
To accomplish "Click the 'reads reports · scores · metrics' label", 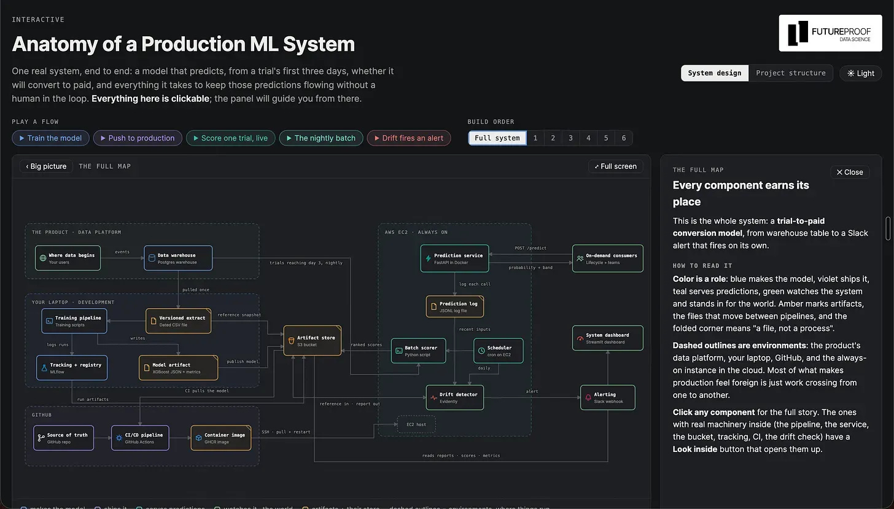I will click(461, 456).
